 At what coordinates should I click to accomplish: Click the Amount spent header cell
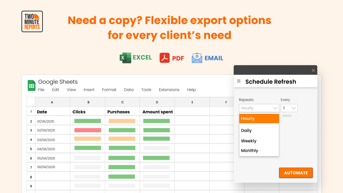[157, 112]
